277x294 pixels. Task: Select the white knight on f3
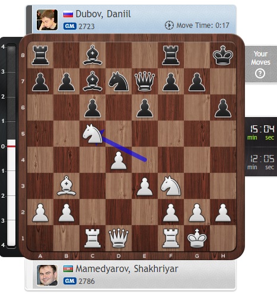pyautogui.click(x=171, y=186)
